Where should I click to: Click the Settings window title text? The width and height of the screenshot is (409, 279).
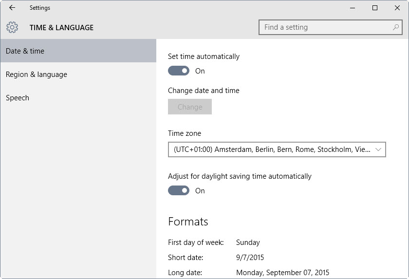tap(39, 8)
